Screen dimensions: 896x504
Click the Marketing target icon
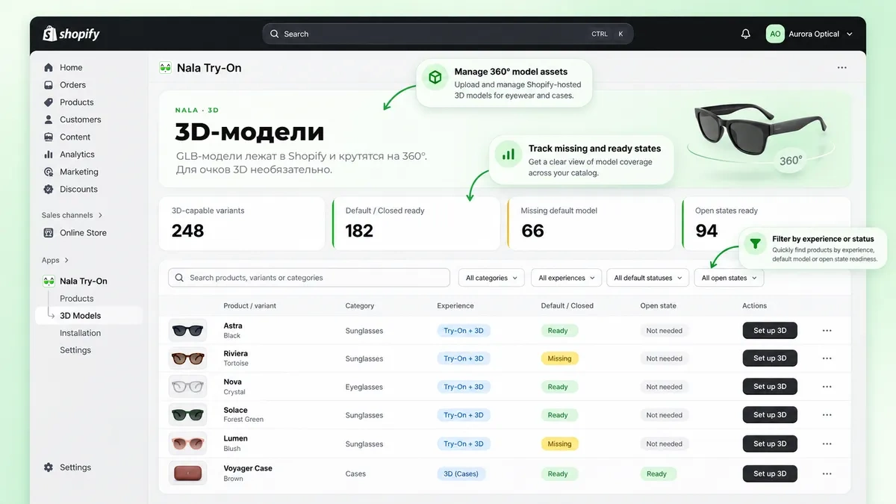[49, 172]
